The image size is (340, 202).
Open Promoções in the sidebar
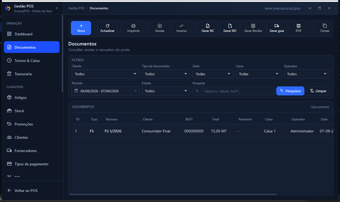(x=32, y=124)
